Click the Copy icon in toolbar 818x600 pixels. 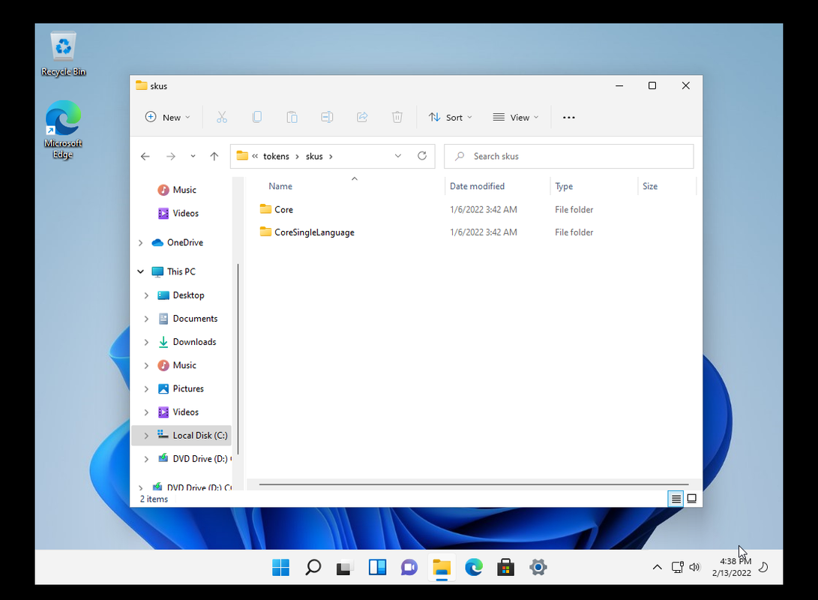[256, 118]
